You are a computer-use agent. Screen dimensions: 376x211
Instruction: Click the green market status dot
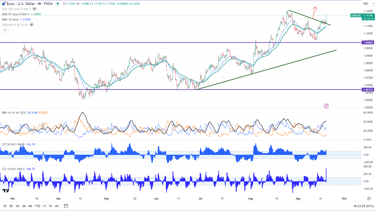click(58, 4)
